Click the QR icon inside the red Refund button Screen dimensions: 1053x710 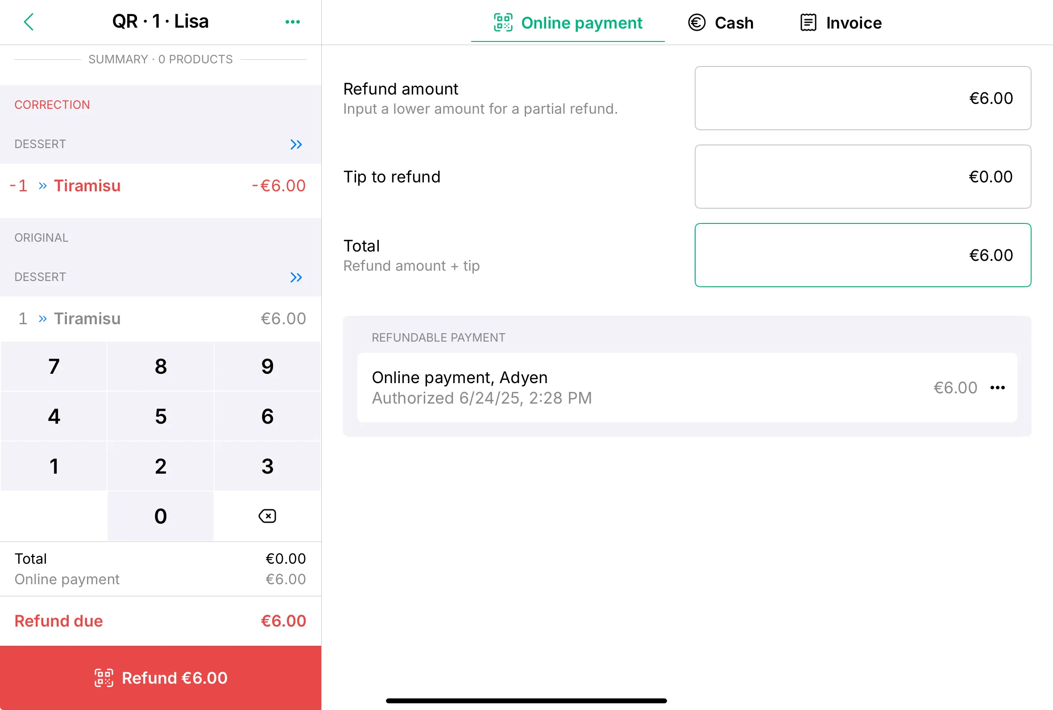[x=103, y=678]
